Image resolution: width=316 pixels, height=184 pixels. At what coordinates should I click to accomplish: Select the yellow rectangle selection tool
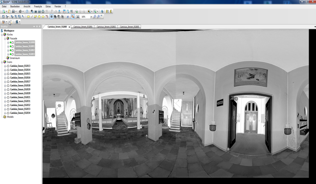(28, 17)
